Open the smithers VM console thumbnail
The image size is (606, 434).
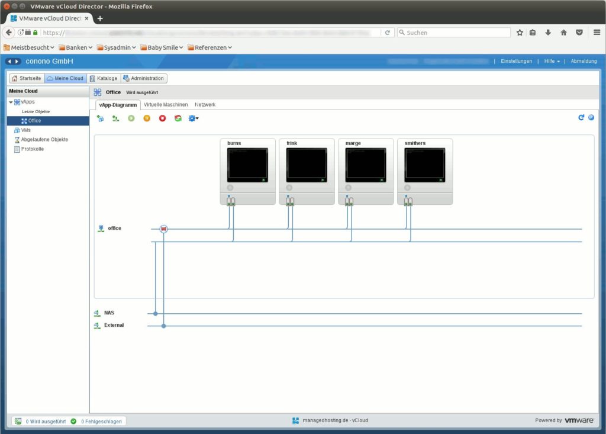tap(425, 165)
